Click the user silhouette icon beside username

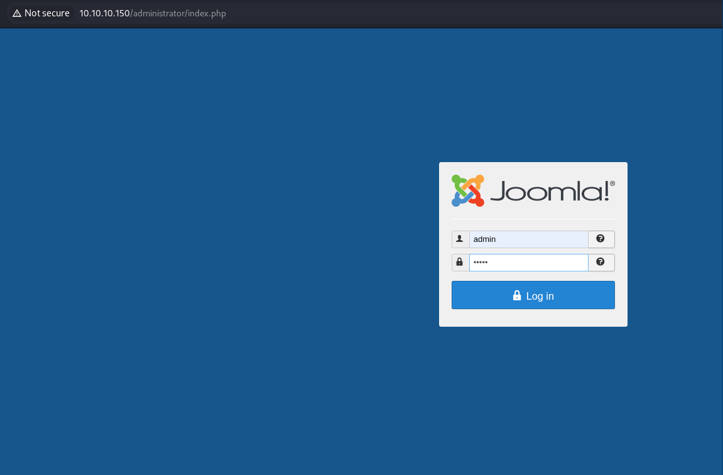click(460, 239)
